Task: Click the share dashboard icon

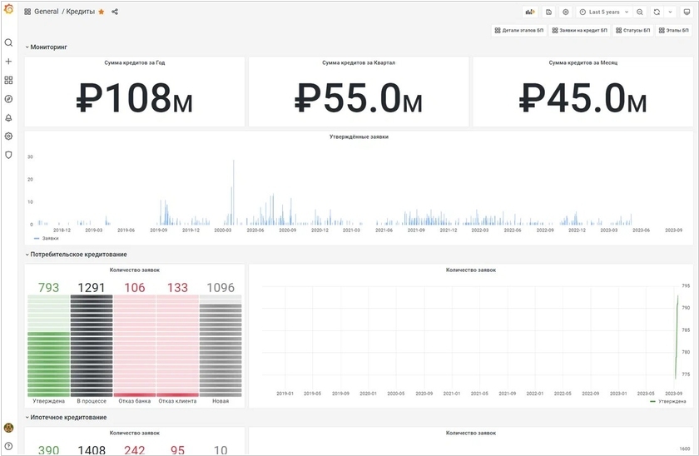Action: (x=115, y=12)
